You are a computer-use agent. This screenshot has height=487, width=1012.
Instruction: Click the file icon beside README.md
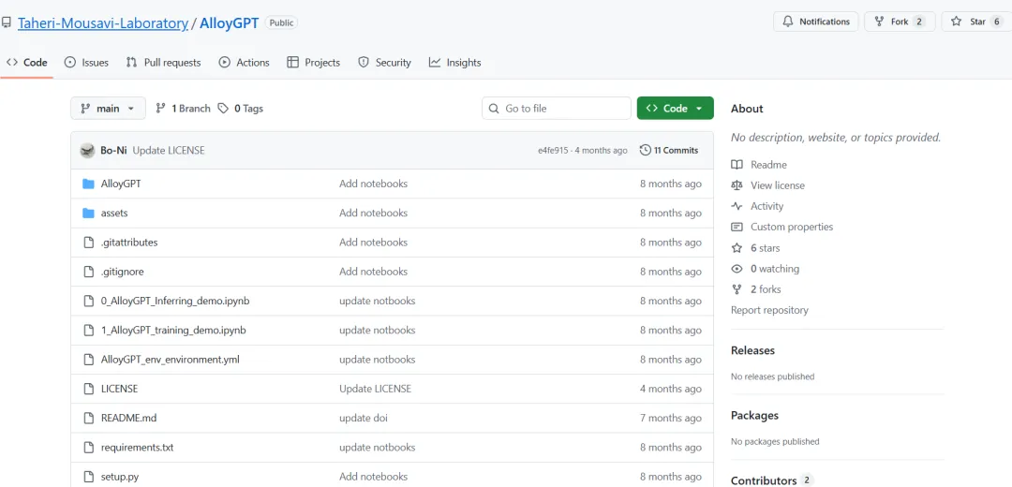(88, 418)
